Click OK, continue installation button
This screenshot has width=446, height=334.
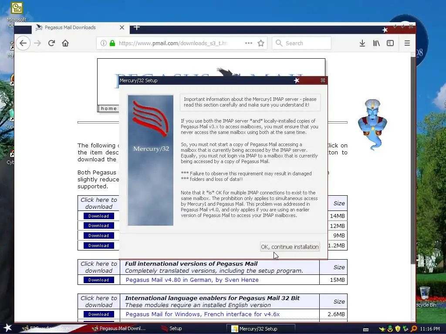(x=290, y=247)
